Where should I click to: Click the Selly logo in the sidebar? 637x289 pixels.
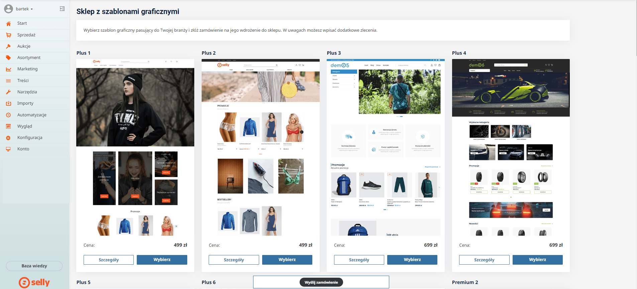point(34,282)
